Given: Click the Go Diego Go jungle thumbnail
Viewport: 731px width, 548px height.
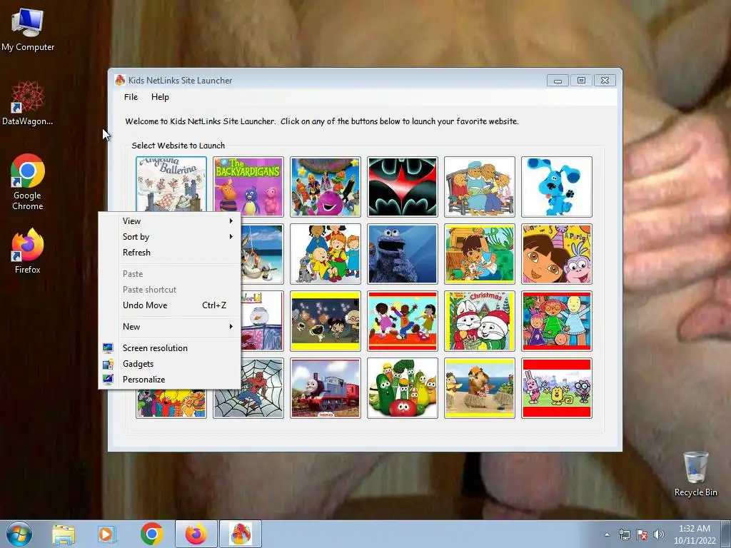Looking at the screenshot, I should (480, 254).
